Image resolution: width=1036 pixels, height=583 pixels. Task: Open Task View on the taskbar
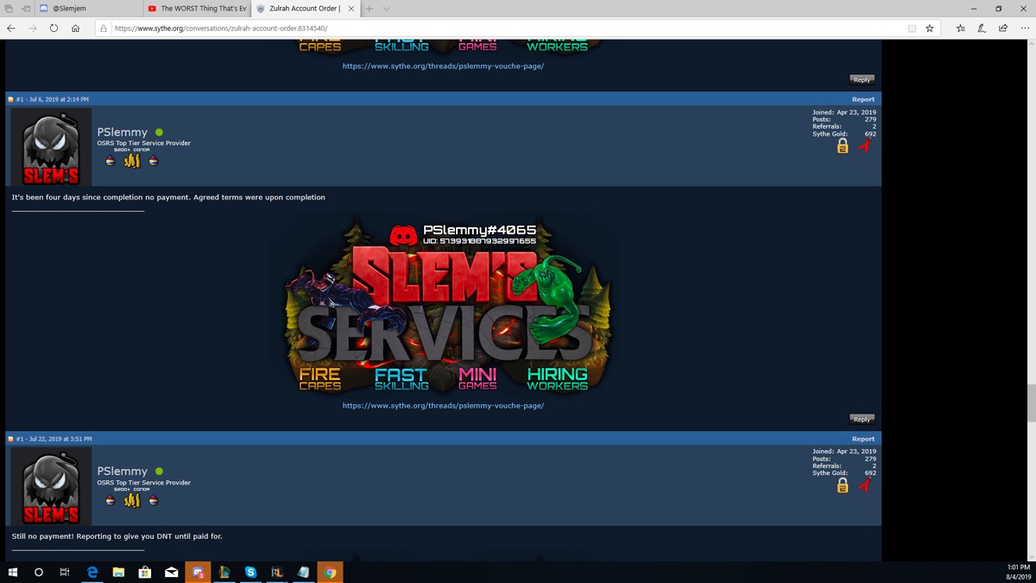65,572
